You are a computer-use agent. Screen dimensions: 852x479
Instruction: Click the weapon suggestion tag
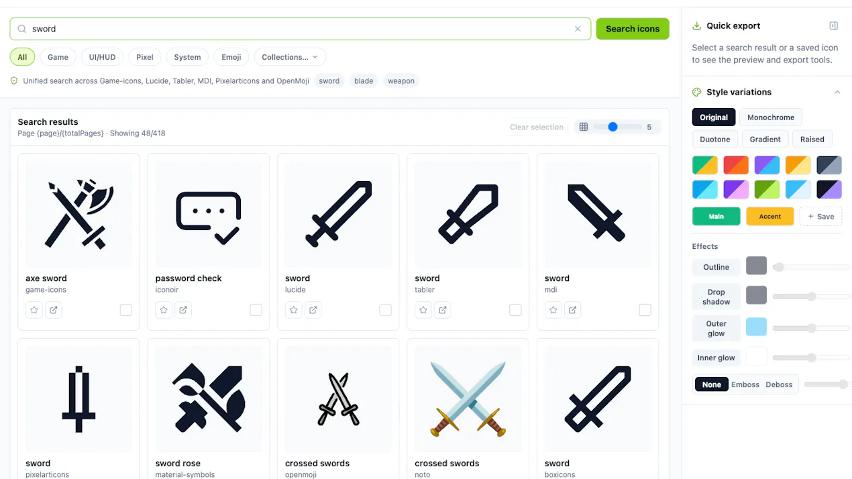click(401, 81)
